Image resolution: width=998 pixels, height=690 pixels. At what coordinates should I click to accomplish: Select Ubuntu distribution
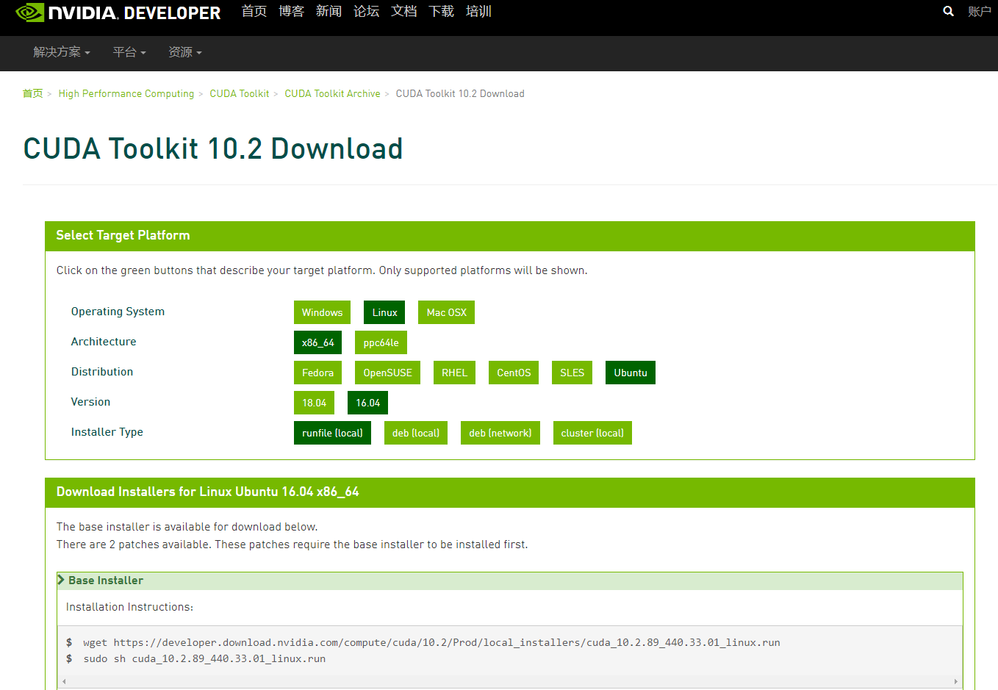click(x=631, y=373)
